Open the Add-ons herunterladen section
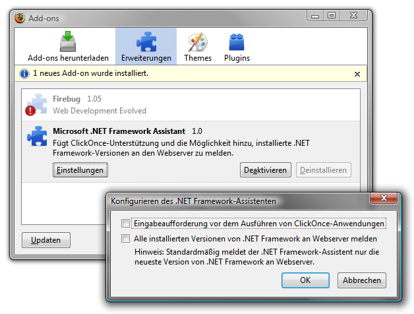This screenshot has height=314, width=414. (68, 46)
